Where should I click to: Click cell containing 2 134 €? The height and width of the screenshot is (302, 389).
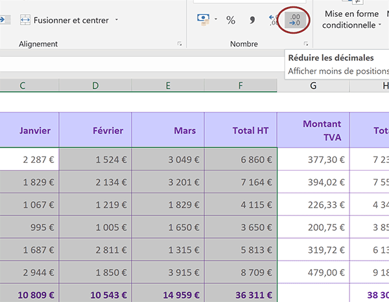coord(95,182)
